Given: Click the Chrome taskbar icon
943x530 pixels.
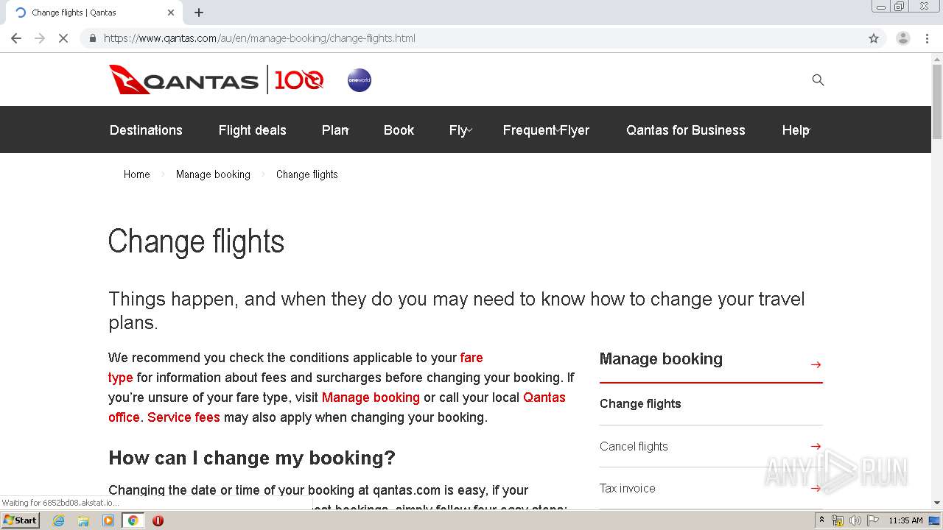Looking at the screenshot, I should pyautogui.click(x=133, y=520).
